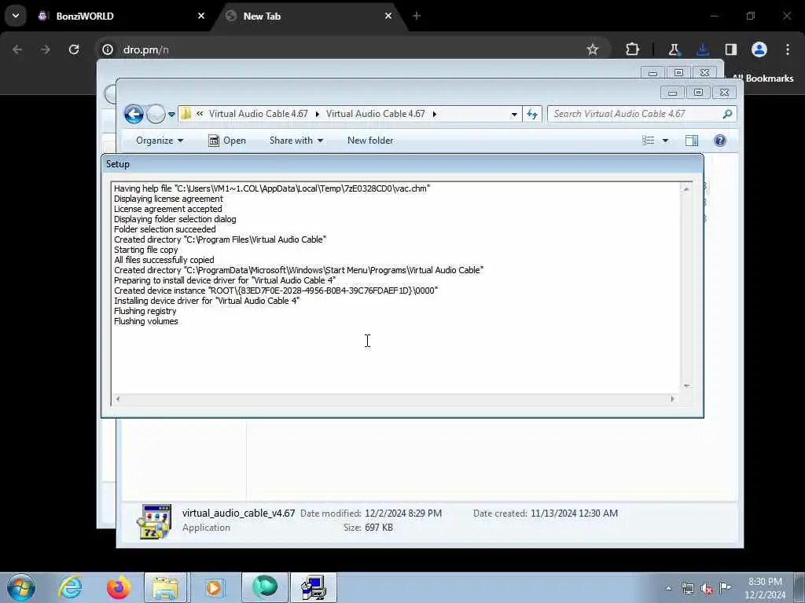Bookmark this page with star icon
This screenshot has width=805, height=603.
593,49
